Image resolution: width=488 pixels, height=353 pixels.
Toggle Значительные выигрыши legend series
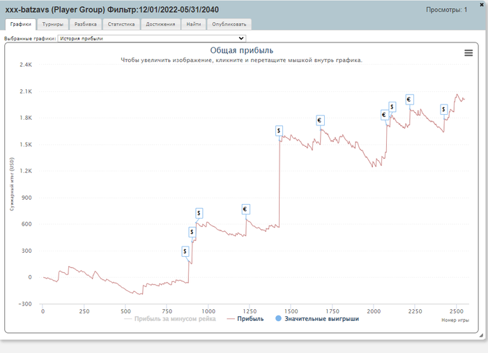click(317, 319)
